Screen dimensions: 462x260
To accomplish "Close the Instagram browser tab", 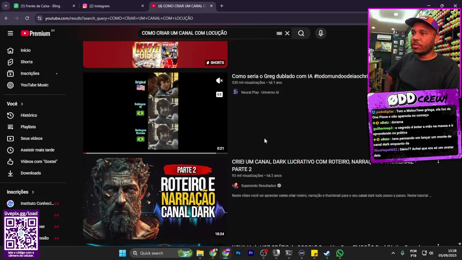I will click(x=142, y=6).
